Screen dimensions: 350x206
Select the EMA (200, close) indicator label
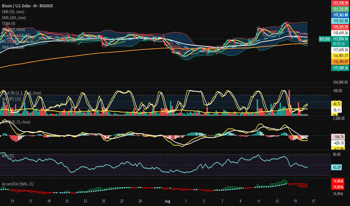pyautogui.click(x=14, y=18)
